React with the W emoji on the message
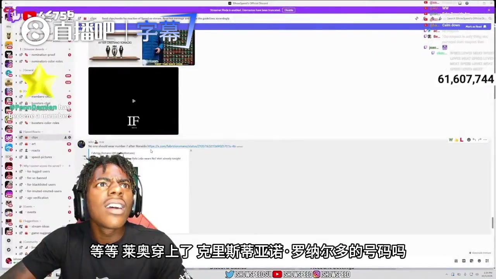Image resolution: width=496 pixels, height=279 pixels. click(451, 139)
